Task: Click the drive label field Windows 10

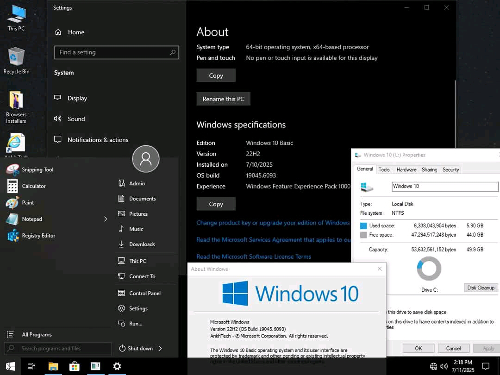Action: coord(445,187)
